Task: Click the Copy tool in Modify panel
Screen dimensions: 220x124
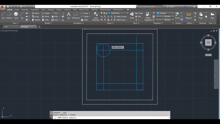Action: click(x=35, y=17)
